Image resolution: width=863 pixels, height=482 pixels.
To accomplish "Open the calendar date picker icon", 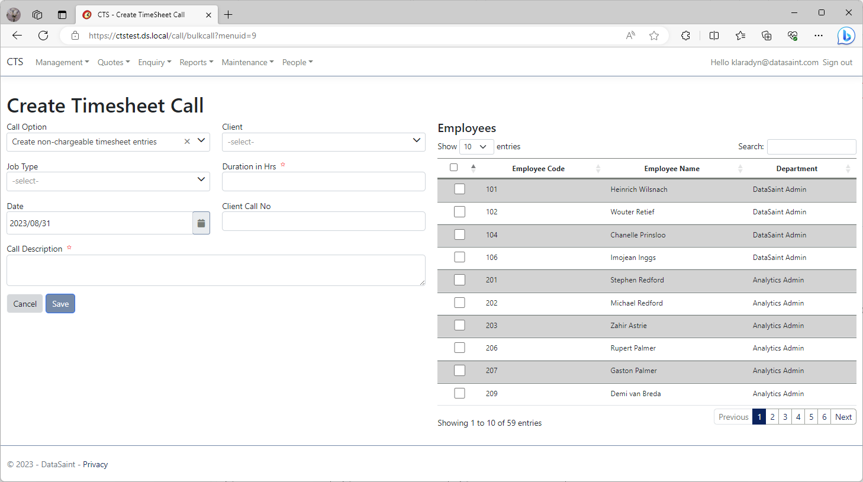I will [x=201, y=223].
